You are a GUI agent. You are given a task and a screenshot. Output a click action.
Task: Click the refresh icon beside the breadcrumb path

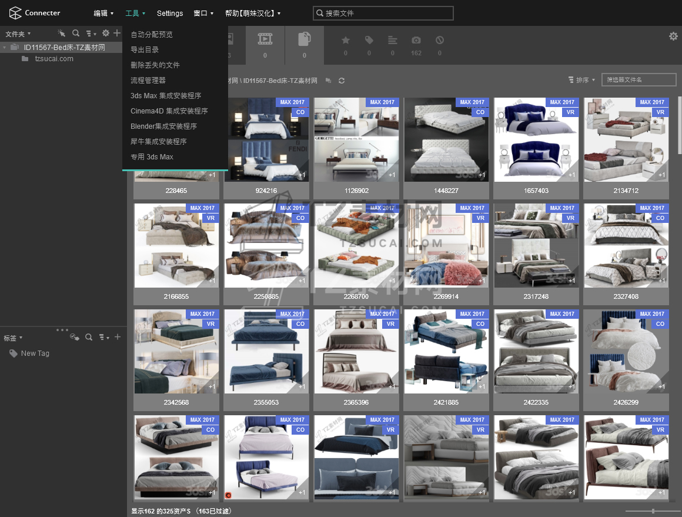(342, 81)
